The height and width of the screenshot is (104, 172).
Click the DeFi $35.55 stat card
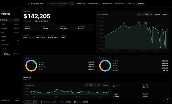click(50, 28)
